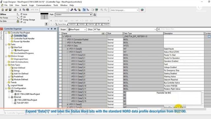
Task: Switch to the Safety instruction tab
Action: click(x=82, y=24)
